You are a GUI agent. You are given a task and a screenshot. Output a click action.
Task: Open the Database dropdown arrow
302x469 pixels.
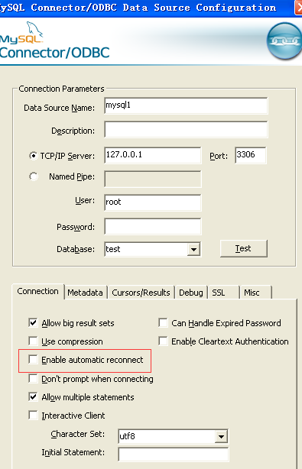193,249
